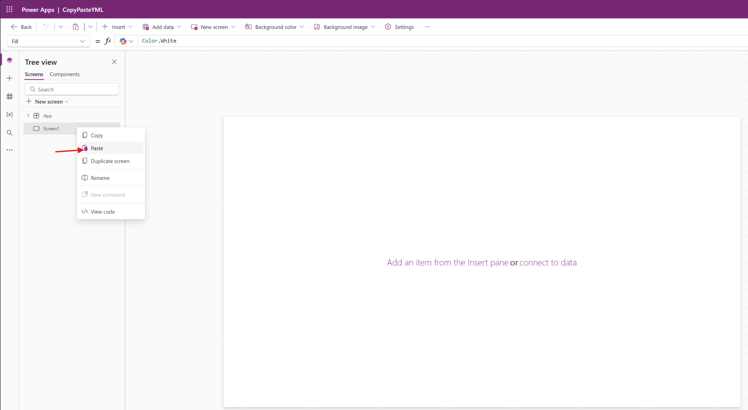This screenshot has height=410, width=748.
Task: Open app Settings gear
Action: [x=399, y=27]
